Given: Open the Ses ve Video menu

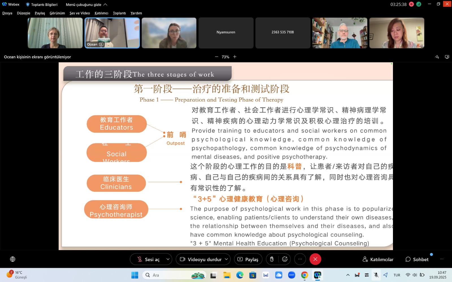Looking at the screenshot, I should point(80,13).
